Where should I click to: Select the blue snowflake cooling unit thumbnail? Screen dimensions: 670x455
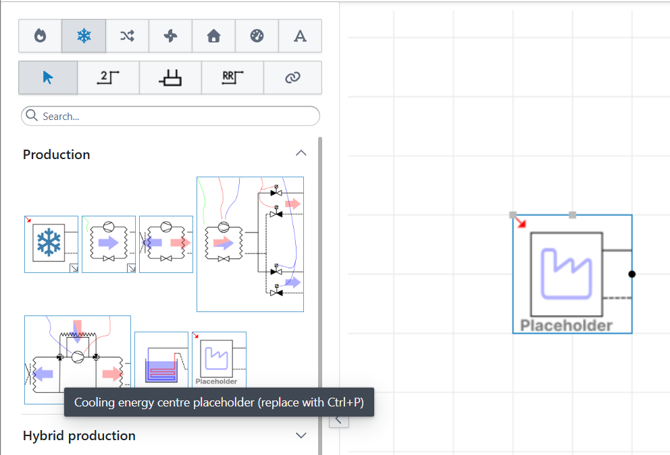[51, 244]
